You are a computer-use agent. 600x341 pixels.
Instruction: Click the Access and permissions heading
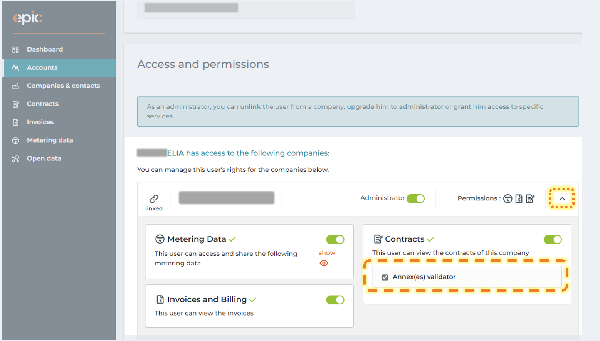203,64
